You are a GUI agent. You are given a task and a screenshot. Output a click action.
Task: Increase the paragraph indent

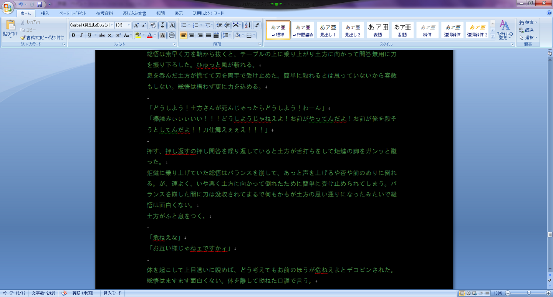(227, 25)
